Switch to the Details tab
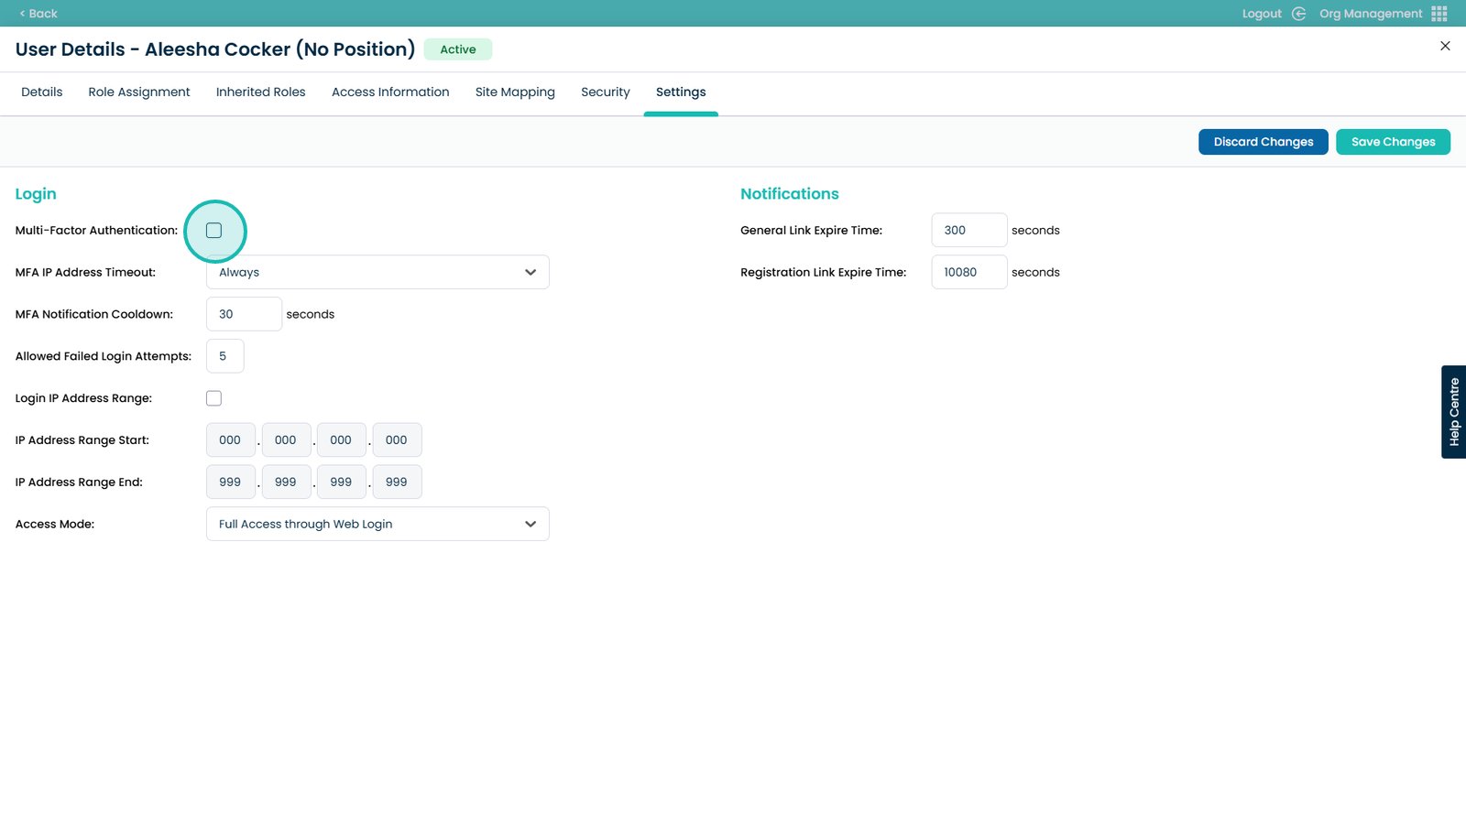The image size is (1466, 824). click(42, 92)
